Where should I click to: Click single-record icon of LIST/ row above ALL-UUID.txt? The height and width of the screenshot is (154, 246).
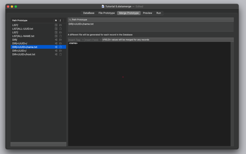(56, 25)
